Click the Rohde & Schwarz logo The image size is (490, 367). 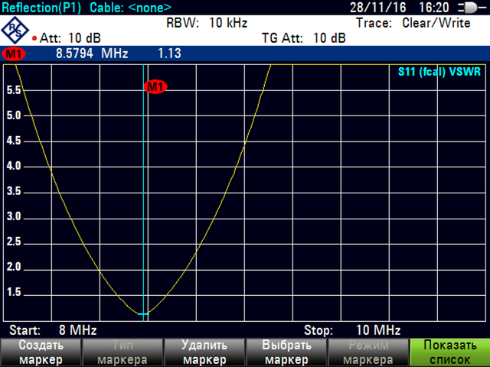click(x=15, y=31)
